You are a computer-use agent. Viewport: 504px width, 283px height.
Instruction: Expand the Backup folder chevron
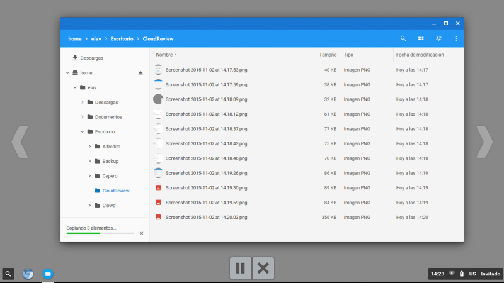pos(89,162)
